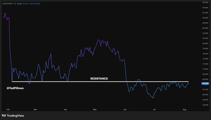Click the Mar label on the time axis
The width and height of the screenshot is (211, 120).
coord(35,109)
